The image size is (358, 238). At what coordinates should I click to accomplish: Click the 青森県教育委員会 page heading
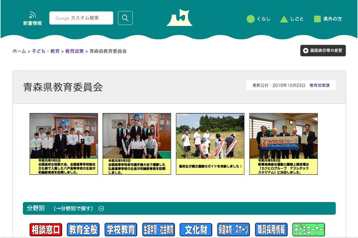coord(63,87)
